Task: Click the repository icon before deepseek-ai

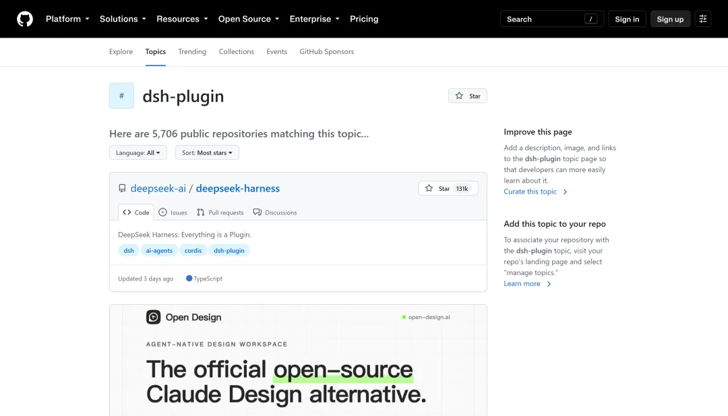Action: click(x=122, y=188)
